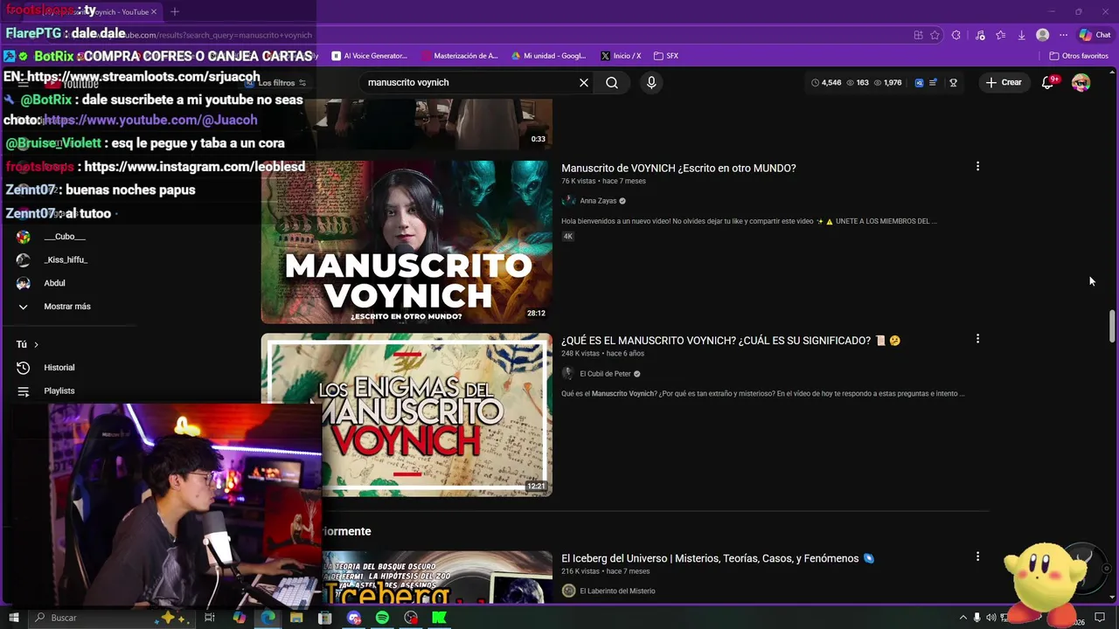1119x629 pixels.
Task: Open 'Inicio / X' bookmark
Action: 621,56
